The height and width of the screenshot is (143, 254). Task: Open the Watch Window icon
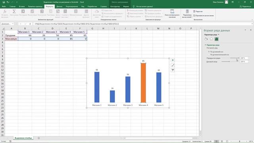[x=172, y=12]
